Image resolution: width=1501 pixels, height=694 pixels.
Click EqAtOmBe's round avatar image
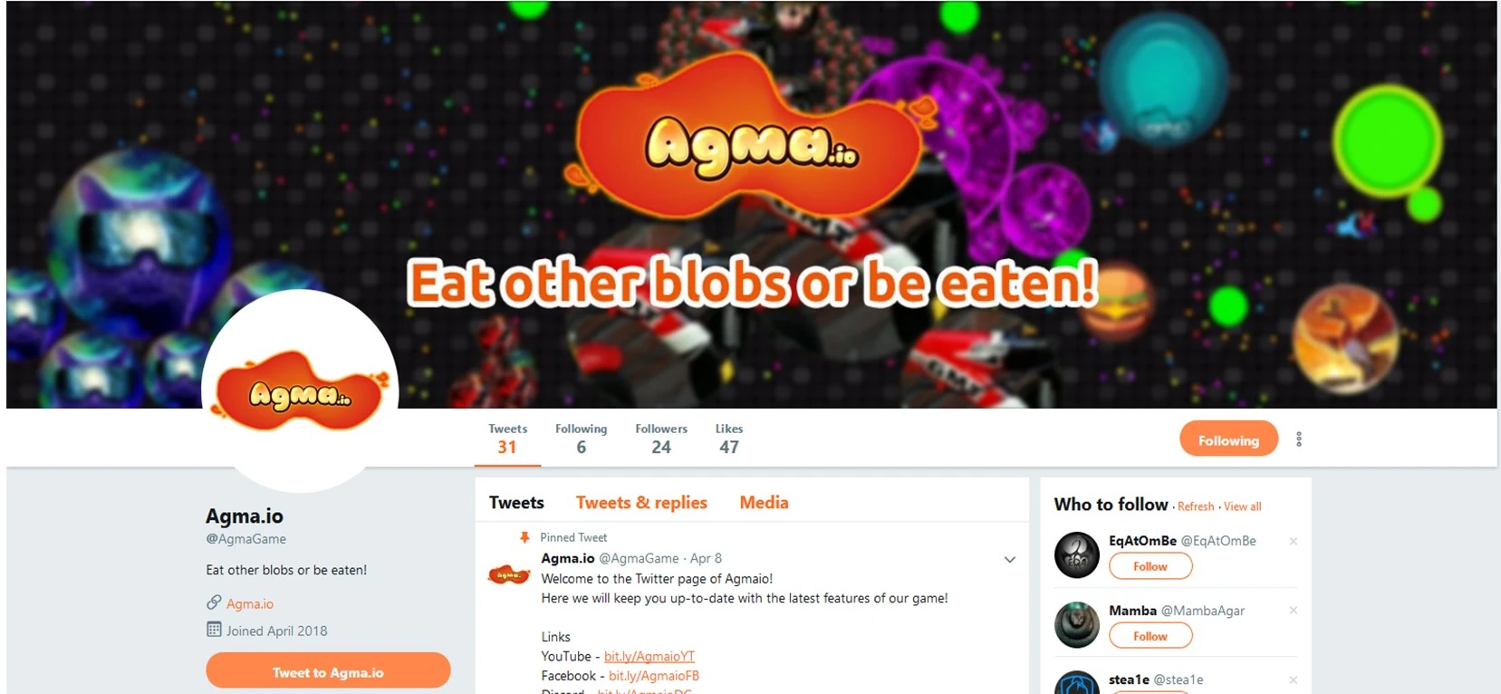1077,554
